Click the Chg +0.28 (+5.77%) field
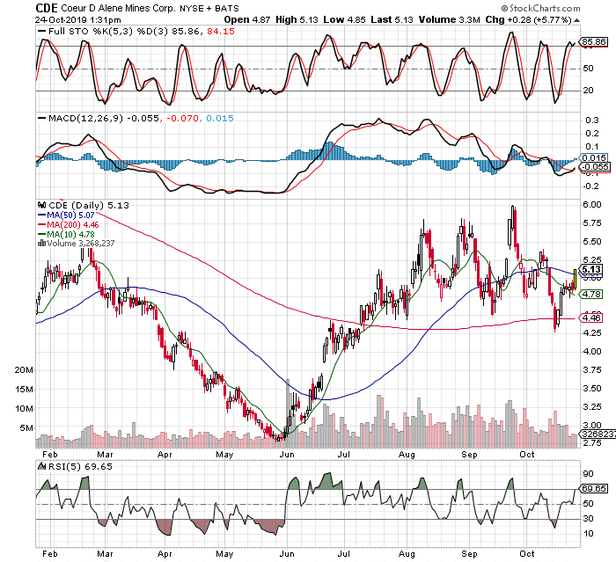 (529, 19)
